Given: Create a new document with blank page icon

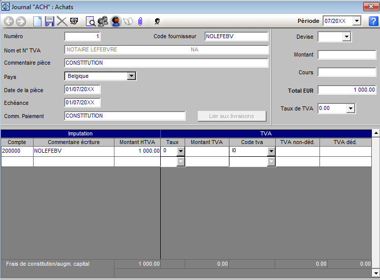Looking at the screenshot, I should click(37, 21).
